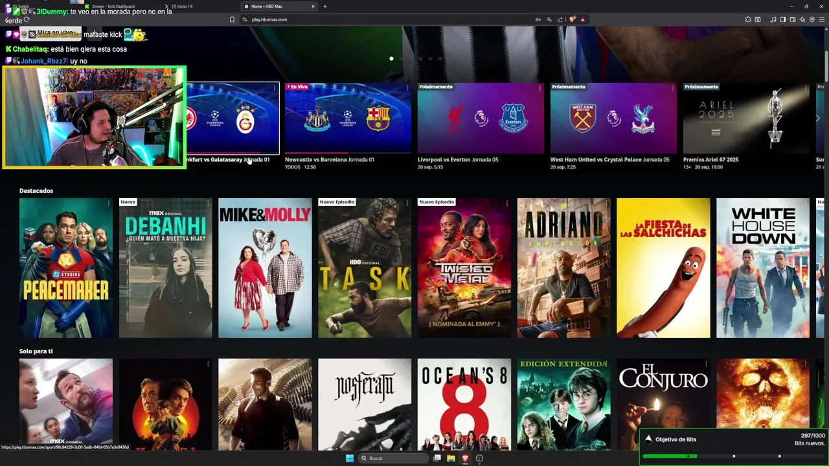Switch to the Inicio / X tab
This screenshot has height=466, width=829.
(x=198, y=6)
